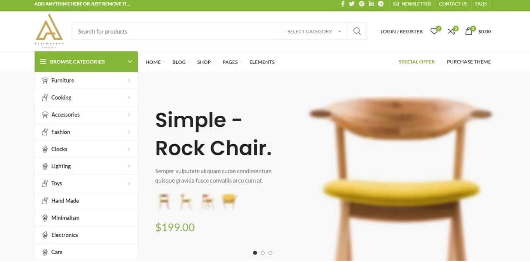Select the first slider pagination dot

click(255, 253)
